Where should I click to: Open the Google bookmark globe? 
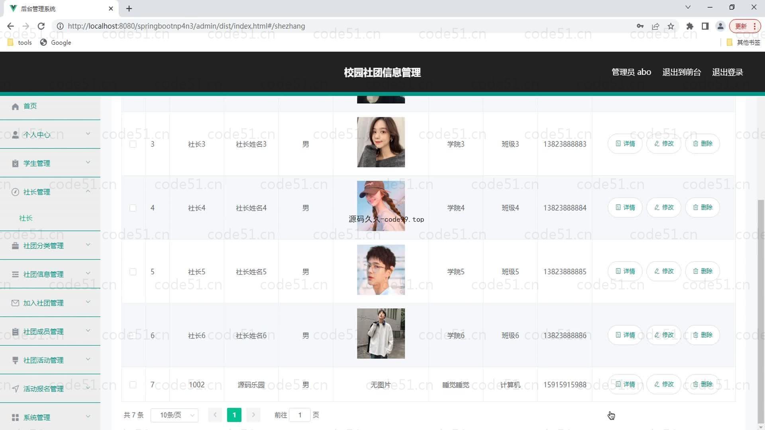pos(43,42)
